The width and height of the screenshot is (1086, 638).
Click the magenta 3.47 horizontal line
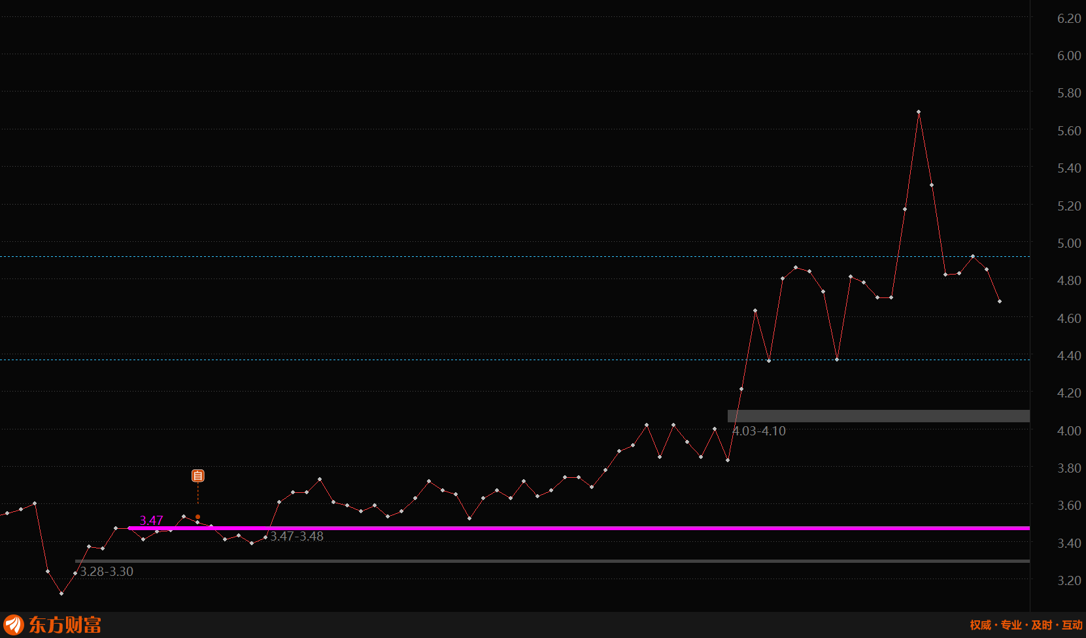(579, 528)
